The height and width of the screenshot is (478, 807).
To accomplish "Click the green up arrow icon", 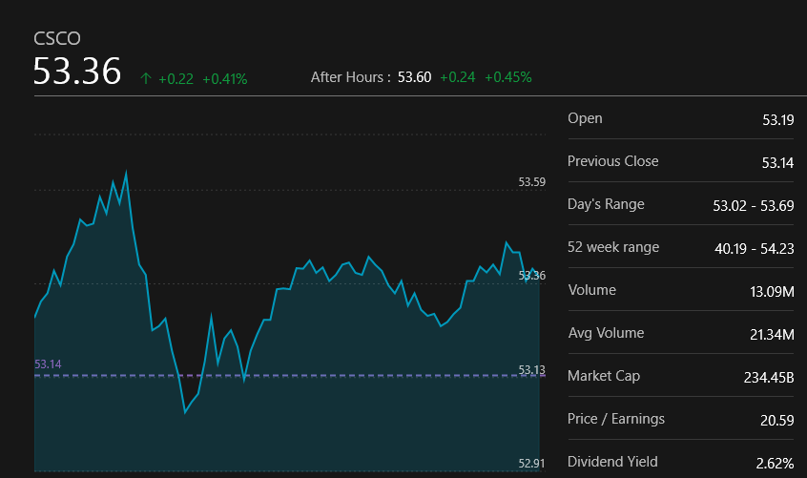I will [x=145, y=78].
